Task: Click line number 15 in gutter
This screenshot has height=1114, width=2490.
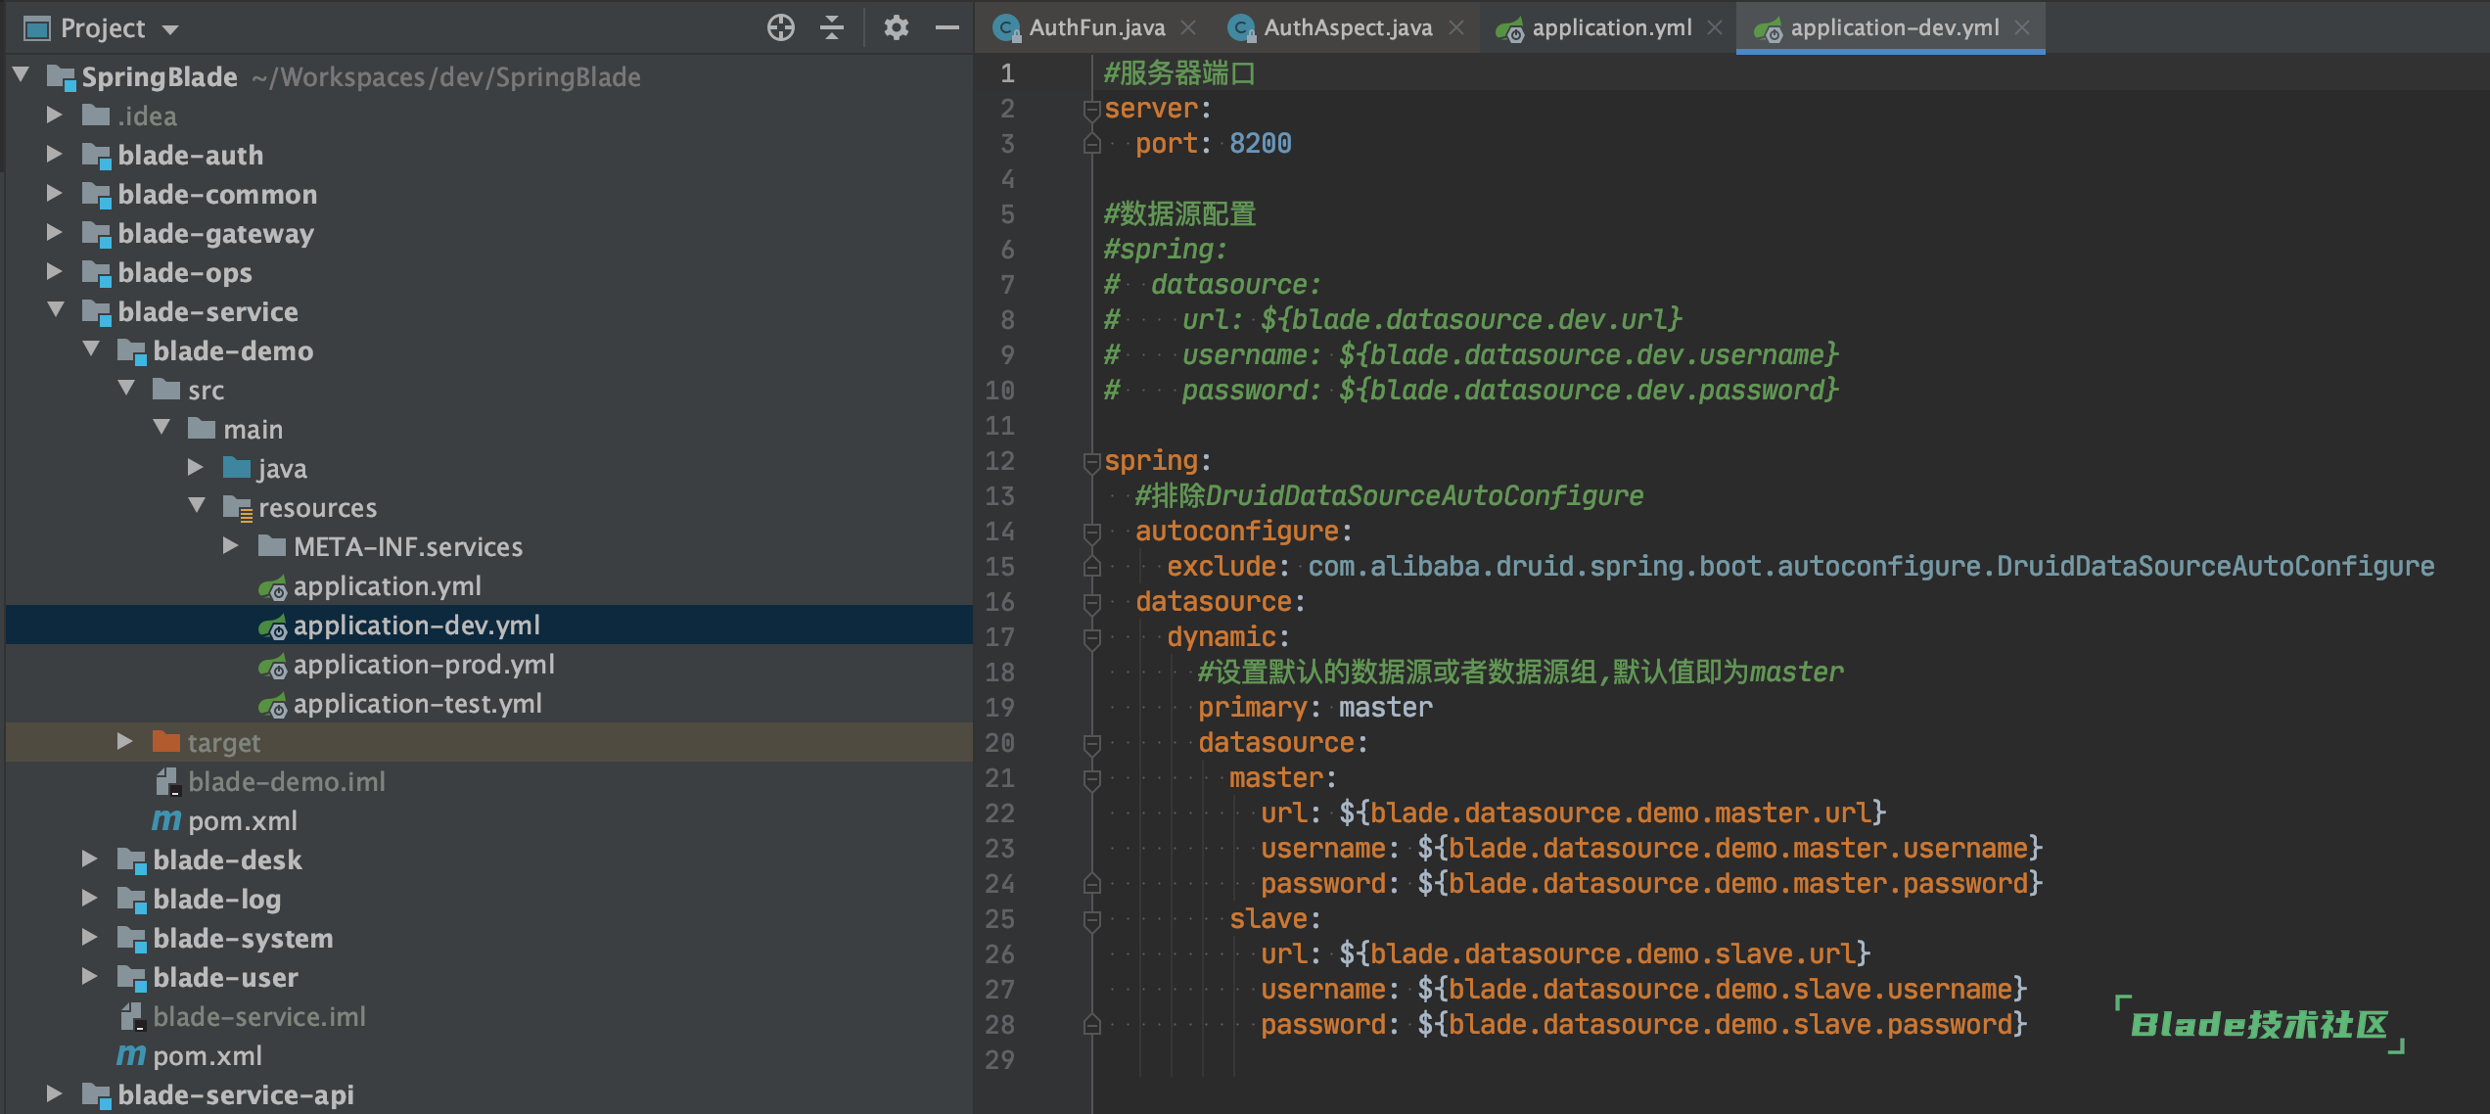Action: pyautogui.click(x=999, y=567)
